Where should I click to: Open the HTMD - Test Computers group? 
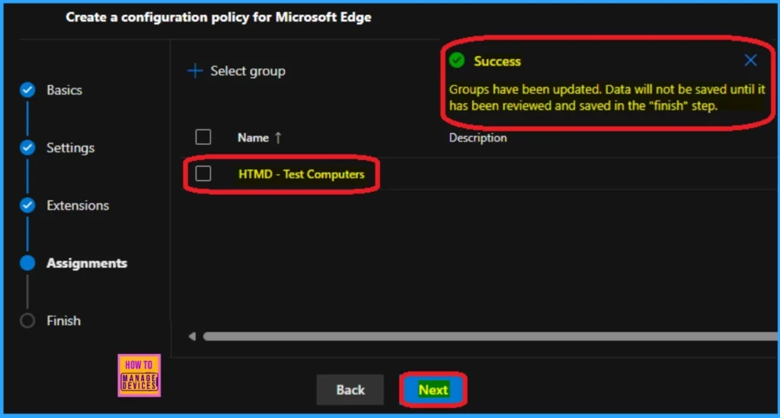tap(301, 174)
